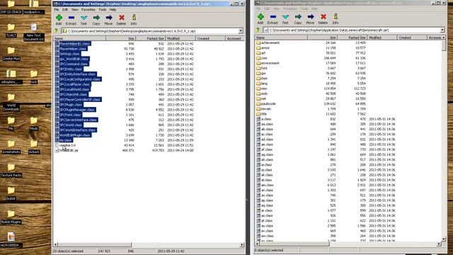Click the Move button in the left 7-Zip window
453x255 pixels.
[x=108, y=20]
